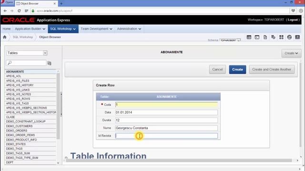Expand the Administration menu
Image resolution: width=305 pixels, height=171 pixels.
129,28
